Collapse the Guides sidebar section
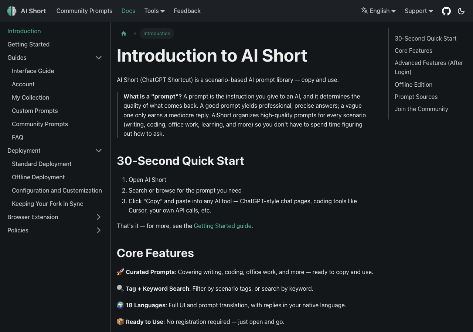Image resolution: width=473 pixels, height=332 pixels. coord(99,58)
